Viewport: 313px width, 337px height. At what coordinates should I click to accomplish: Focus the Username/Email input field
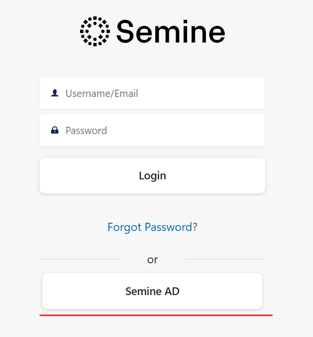pyautogui.click(x=152, y=93)
